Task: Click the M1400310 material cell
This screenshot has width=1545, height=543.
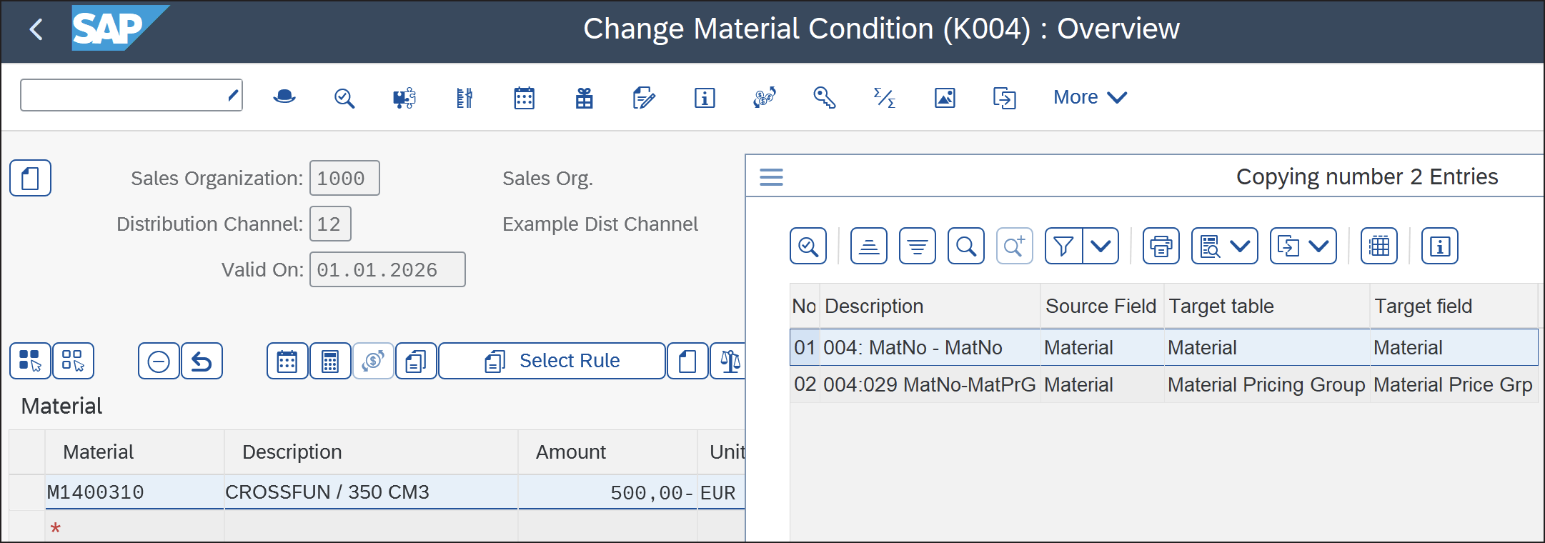Action: [x=134, y=492]
